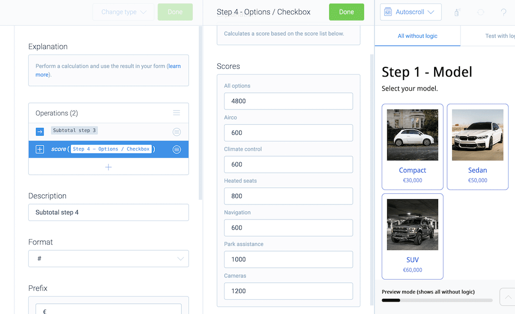Click the €60,000 price text

point(413,270)
